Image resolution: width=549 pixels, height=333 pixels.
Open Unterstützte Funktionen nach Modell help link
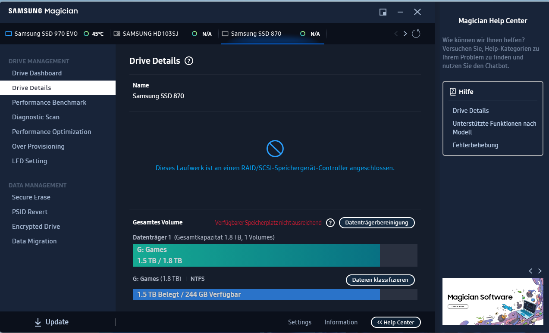point(495,128)
